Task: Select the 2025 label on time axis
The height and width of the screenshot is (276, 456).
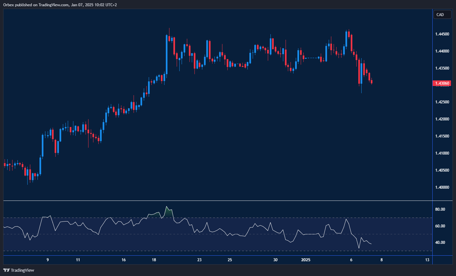Action: (306, 260)
